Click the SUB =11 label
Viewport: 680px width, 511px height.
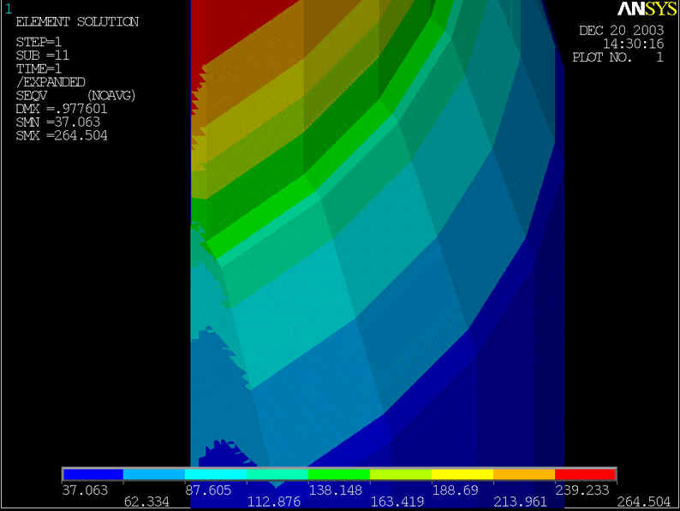coord(43,56)
